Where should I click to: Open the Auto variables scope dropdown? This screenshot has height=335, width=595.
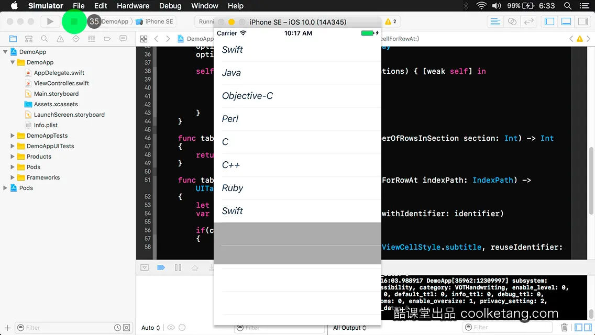click(x=151, y=328)
